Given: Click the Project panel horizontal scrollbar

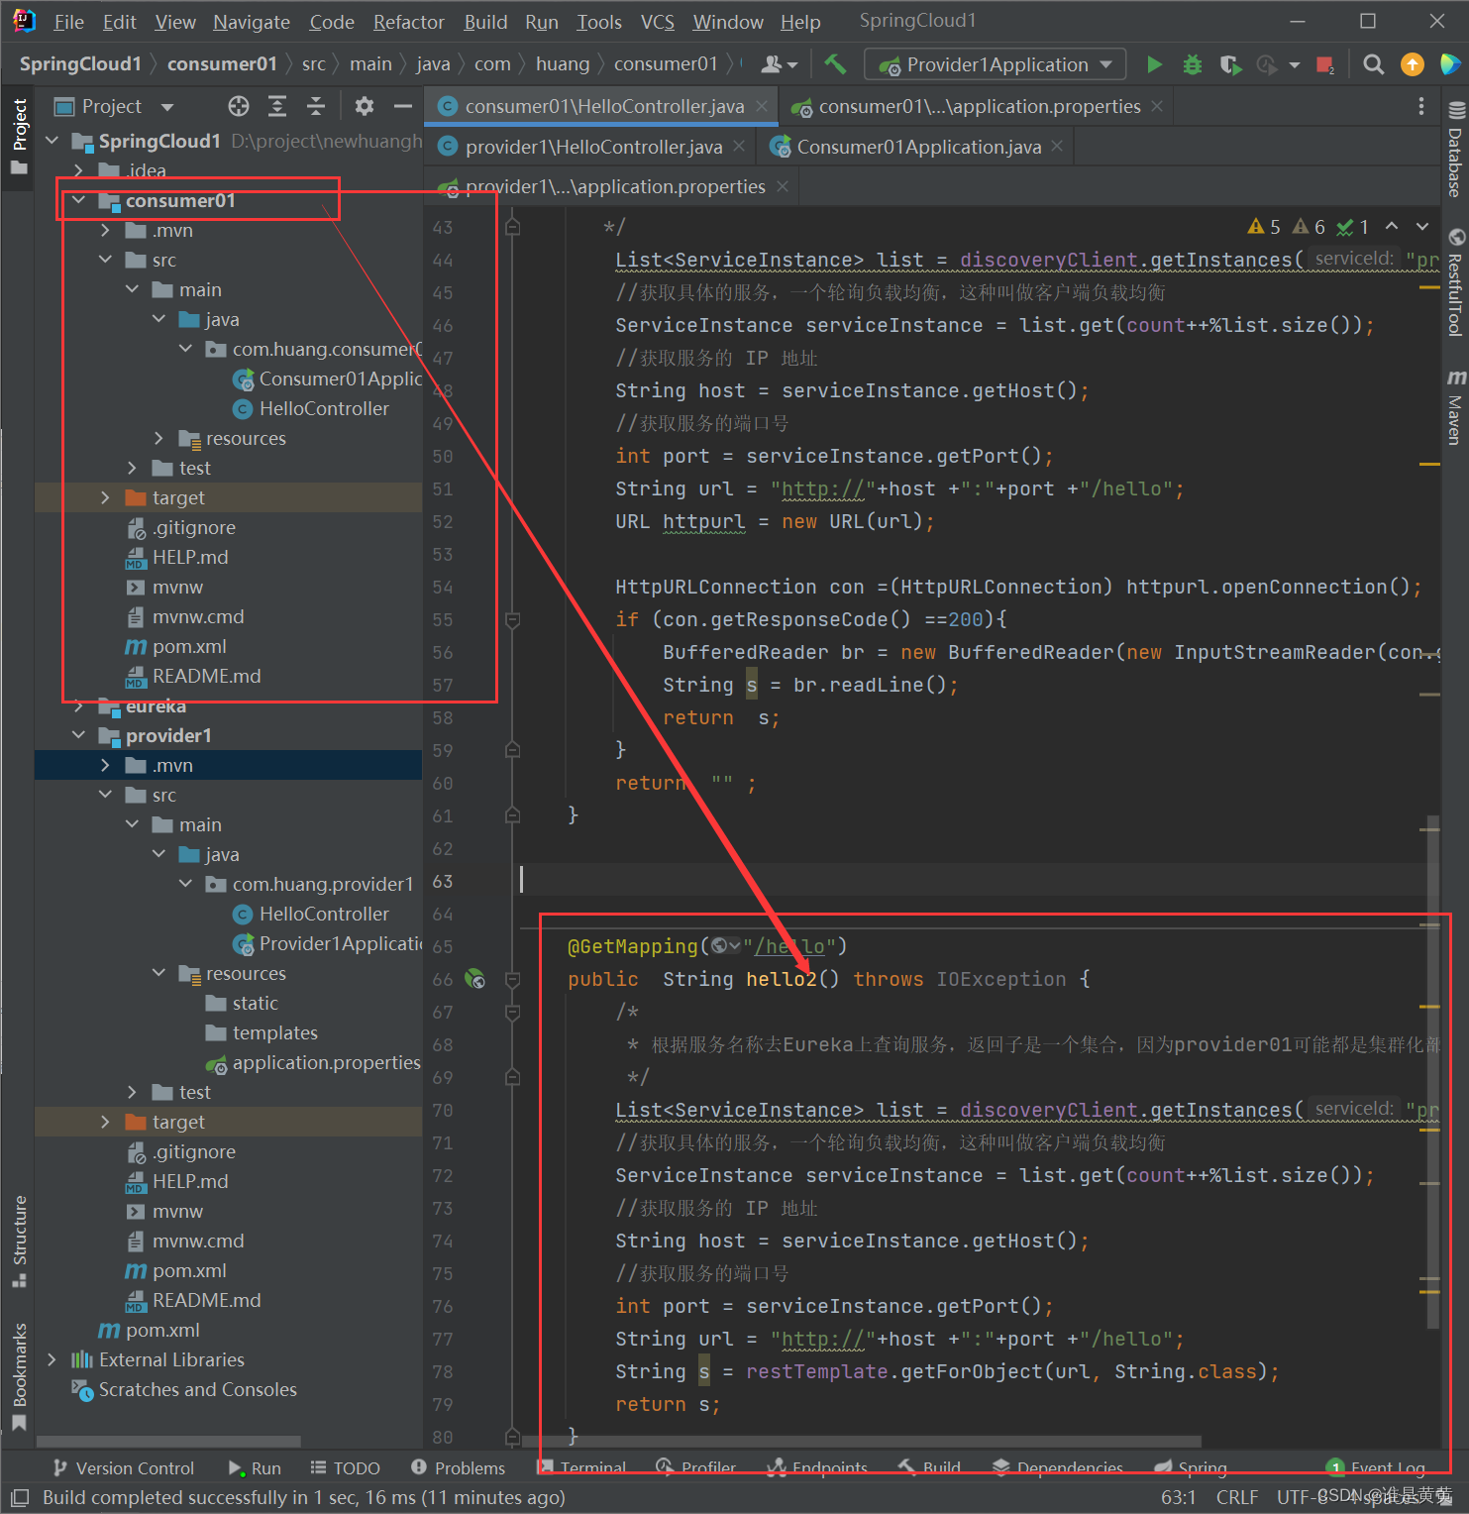Looking at the screenshot, I should [168, 1442].
